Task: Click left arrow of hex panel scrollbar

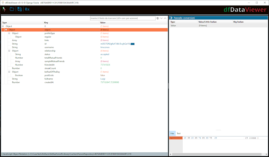Action: click(170, 154)
